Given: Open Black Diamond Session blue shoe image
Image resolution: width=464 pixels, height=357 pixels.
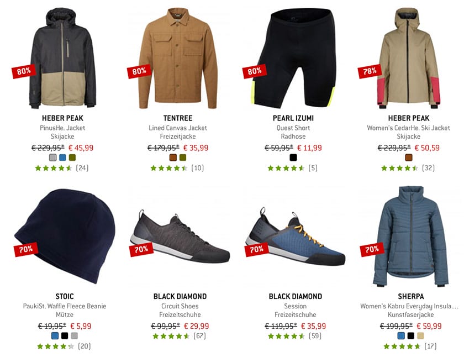Looking at the screenshot, I should (x=296, y=237).
